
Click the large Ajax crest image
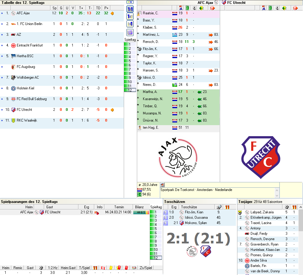point(178,157)
